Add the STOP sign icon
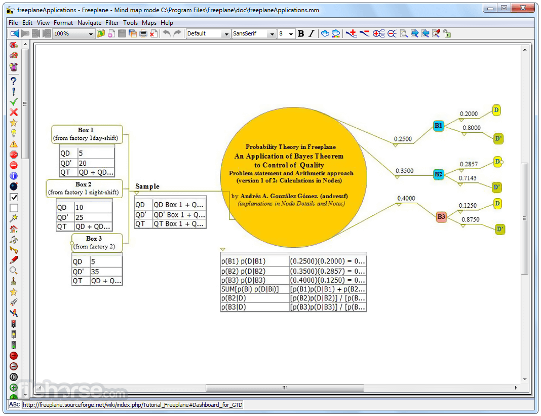The width and height of the screenshot is (541, 416). click(14, 155)
